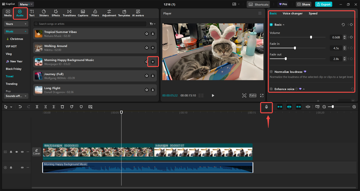Viewport: 360px width, 191px height.
Task: Collapse the Yours category
Action: (16, 24)
